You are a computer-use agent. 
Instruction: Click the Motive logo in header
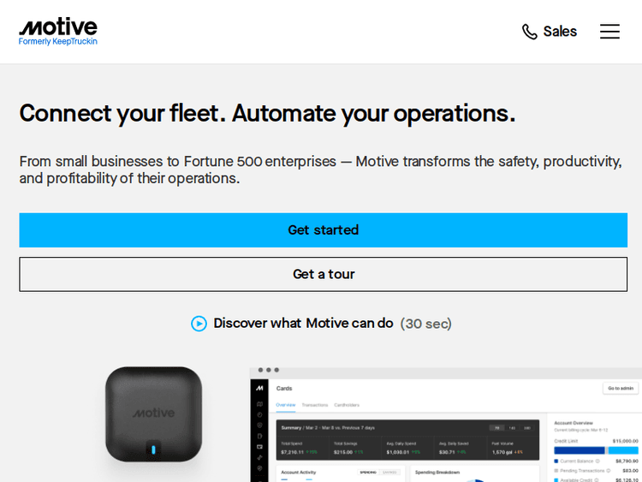pyautogui.click(x=58, y=31)
